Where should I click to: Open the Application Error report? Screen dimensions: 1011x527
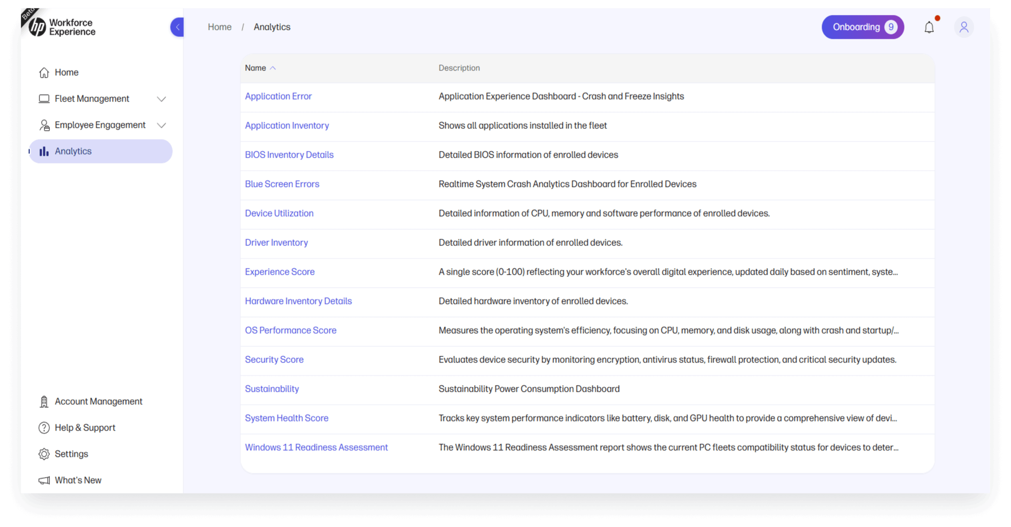(278, 96)
